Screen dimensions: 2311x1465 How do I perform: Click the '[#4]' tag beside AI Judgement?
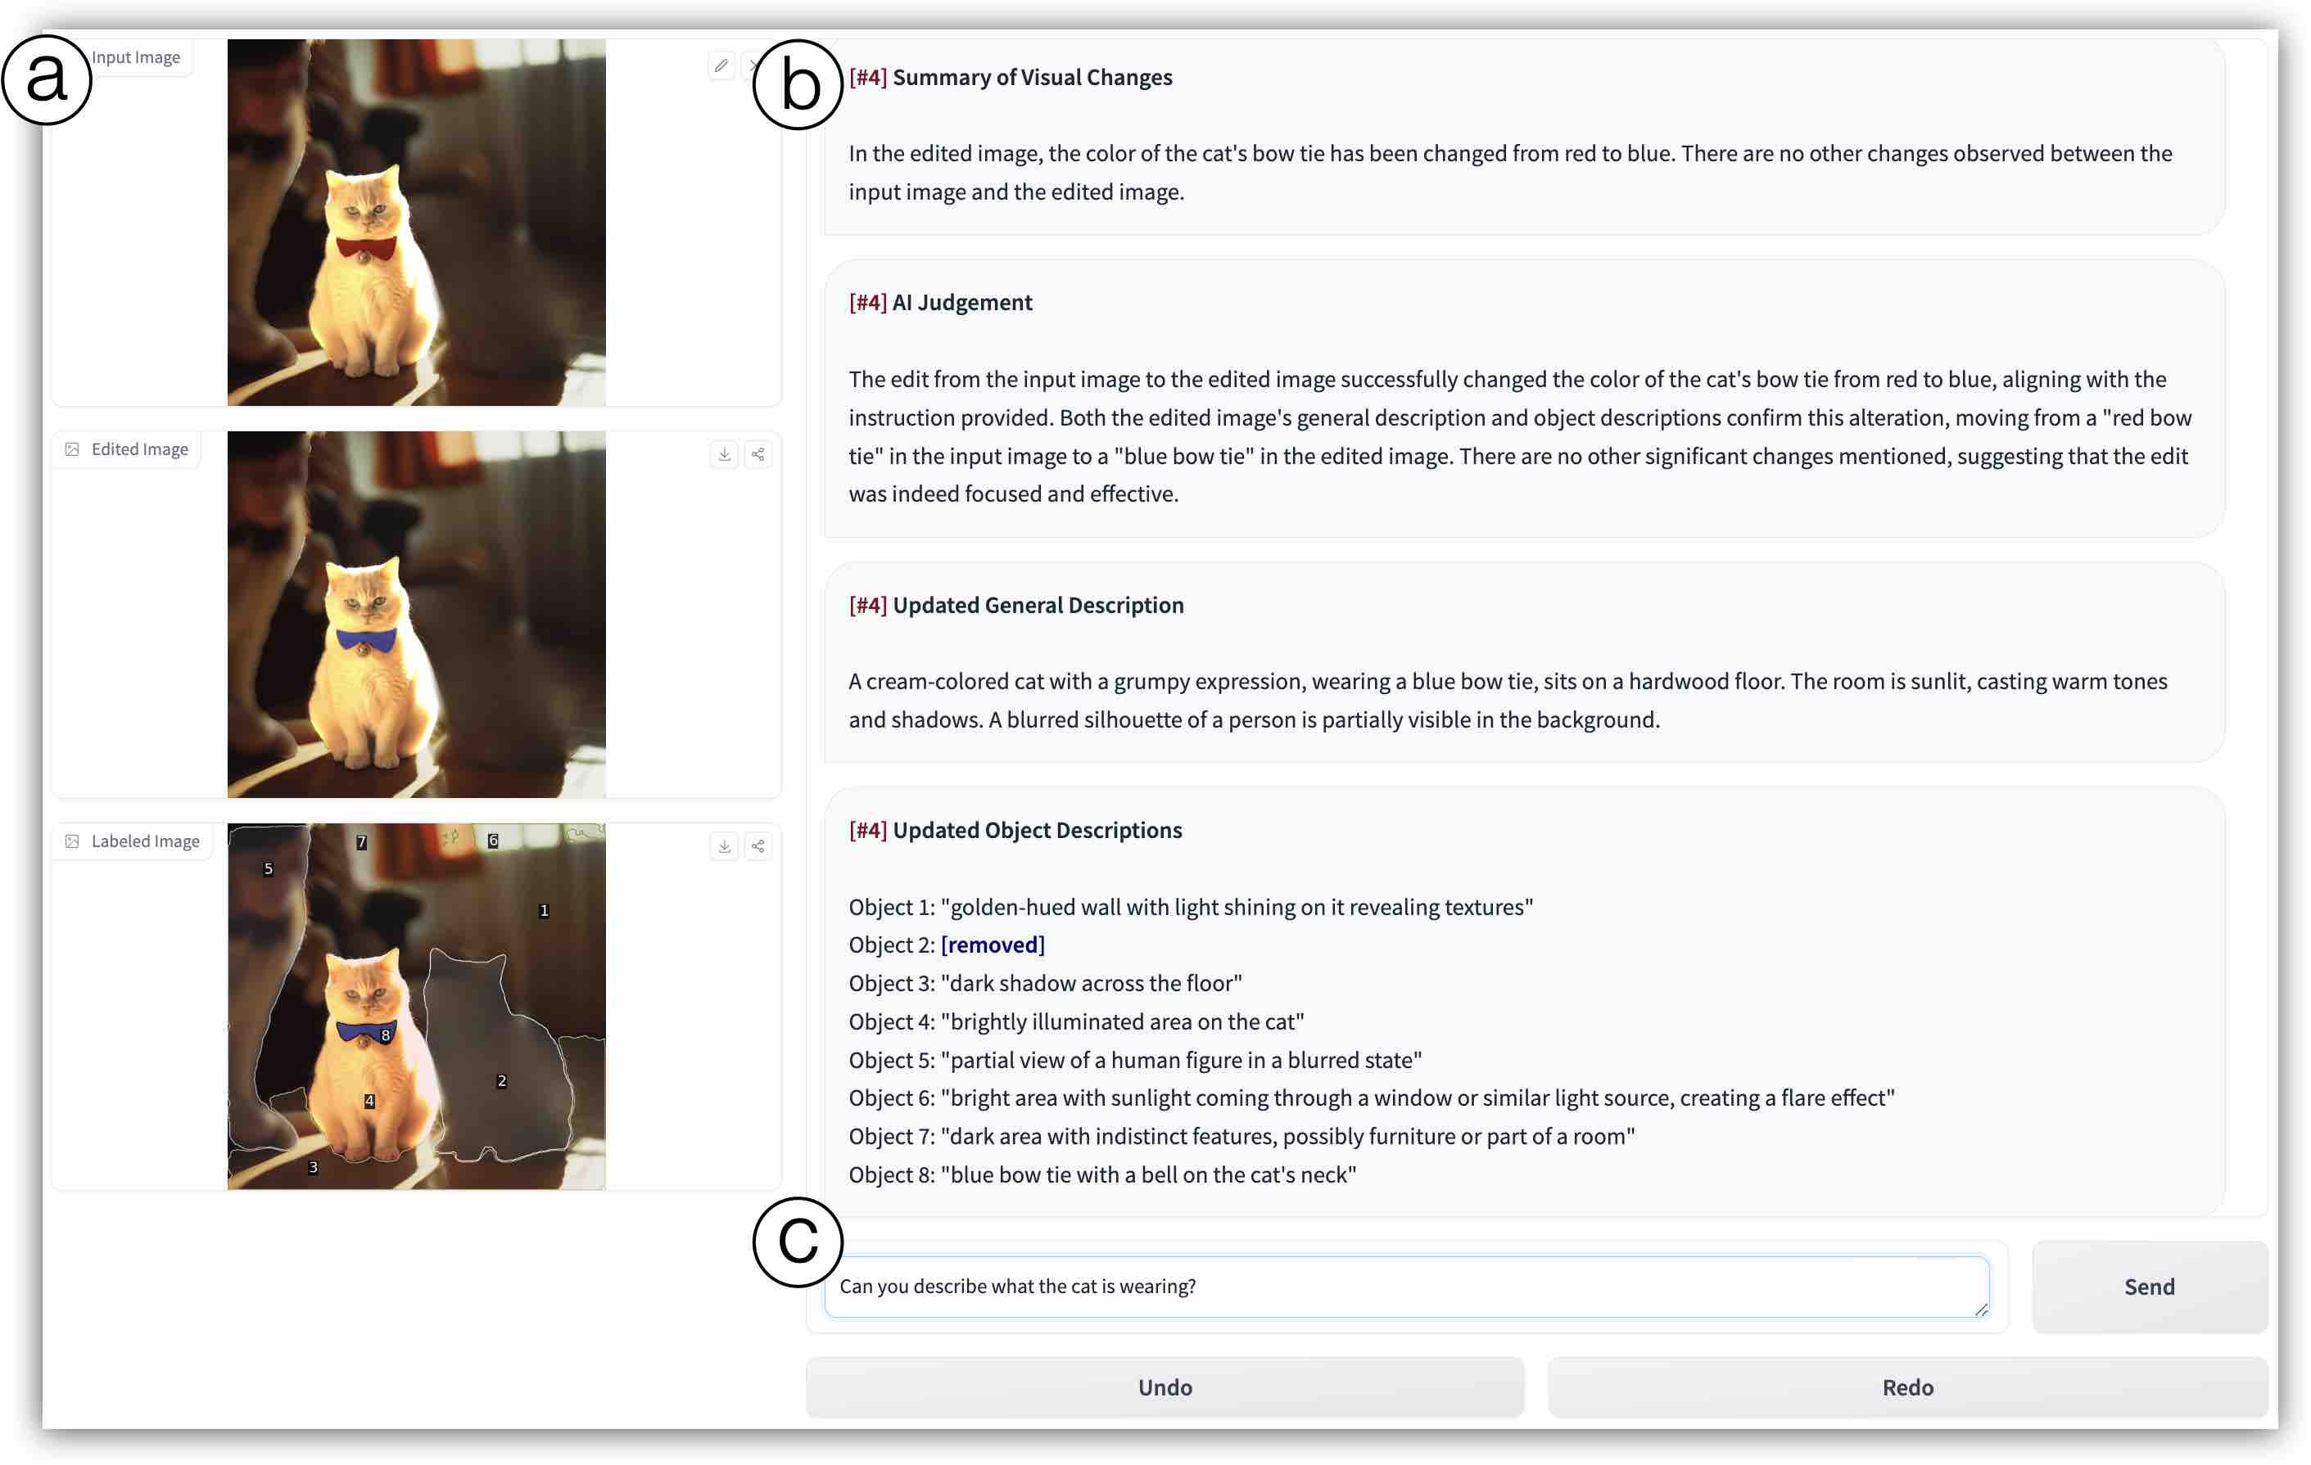[867, 302]
